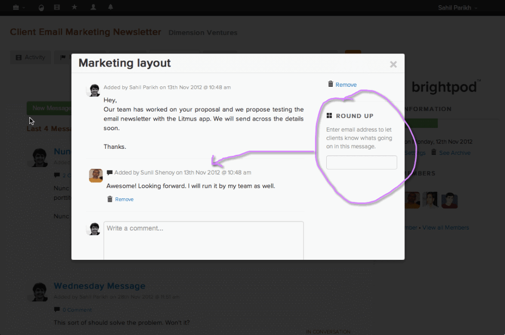Click Sahil Parikh's avatar on the message
The height and width of the screenshot is (335, 505).
(x=94, y=90)
